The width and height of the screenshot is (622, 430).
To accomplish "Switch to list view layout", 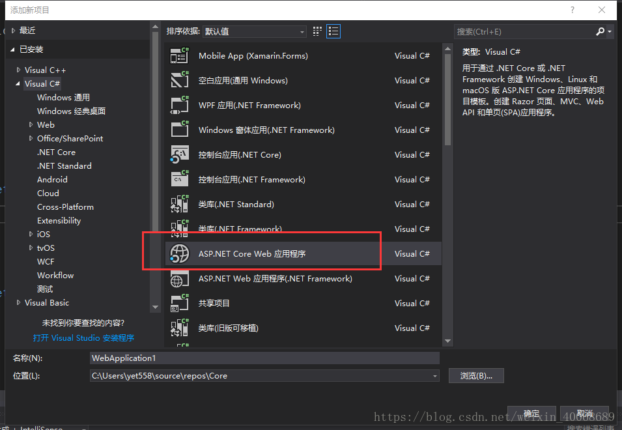I will (x=333, y=31).
